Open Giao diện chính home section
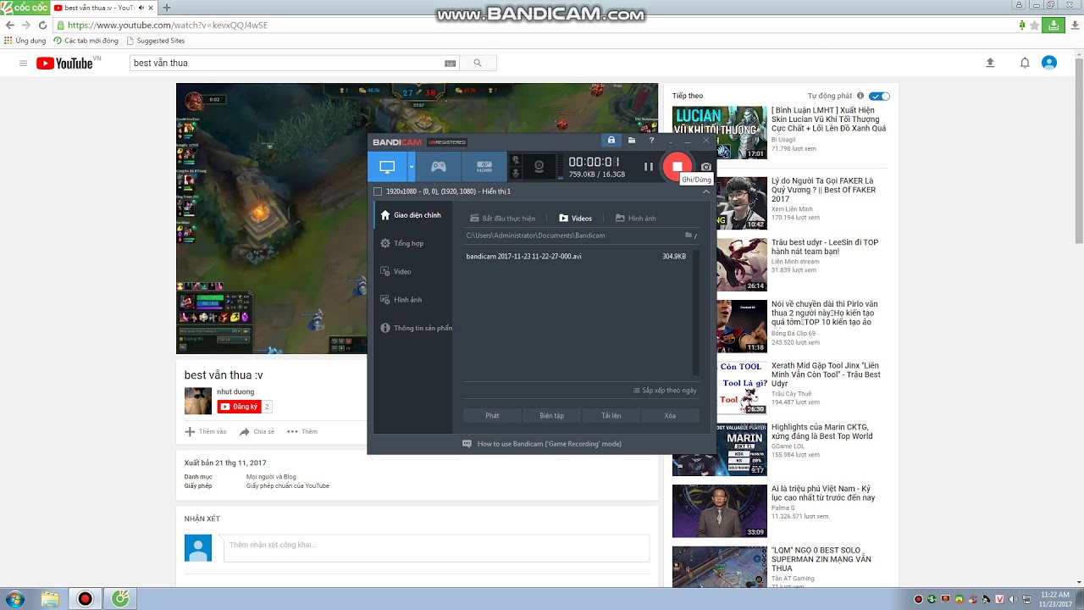Image resolution: width=1084 pixels, height=610 pixels. click(x=411, y=215)
